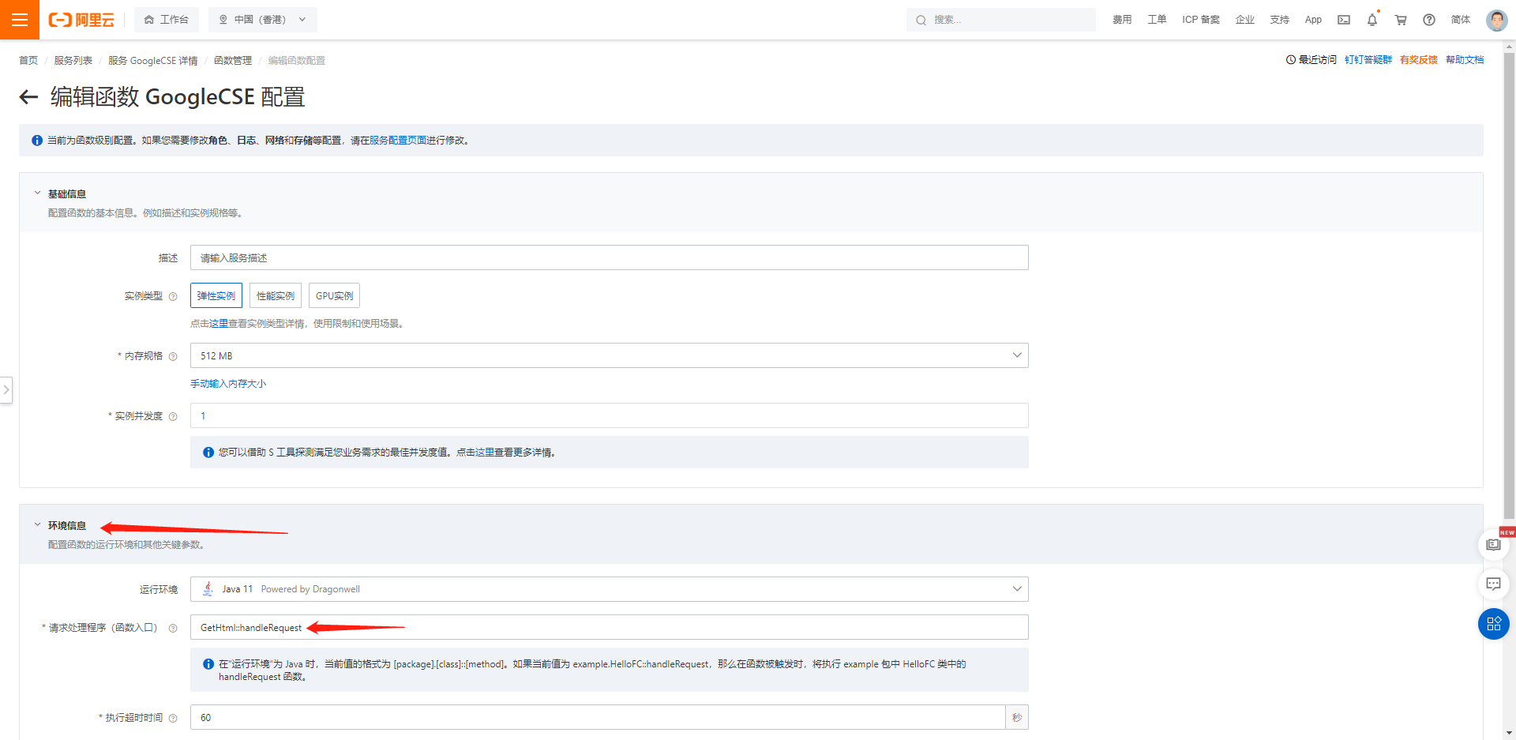1516x740 pixels.
Task: Show help for 实例类型
Action: click(173, 296)
